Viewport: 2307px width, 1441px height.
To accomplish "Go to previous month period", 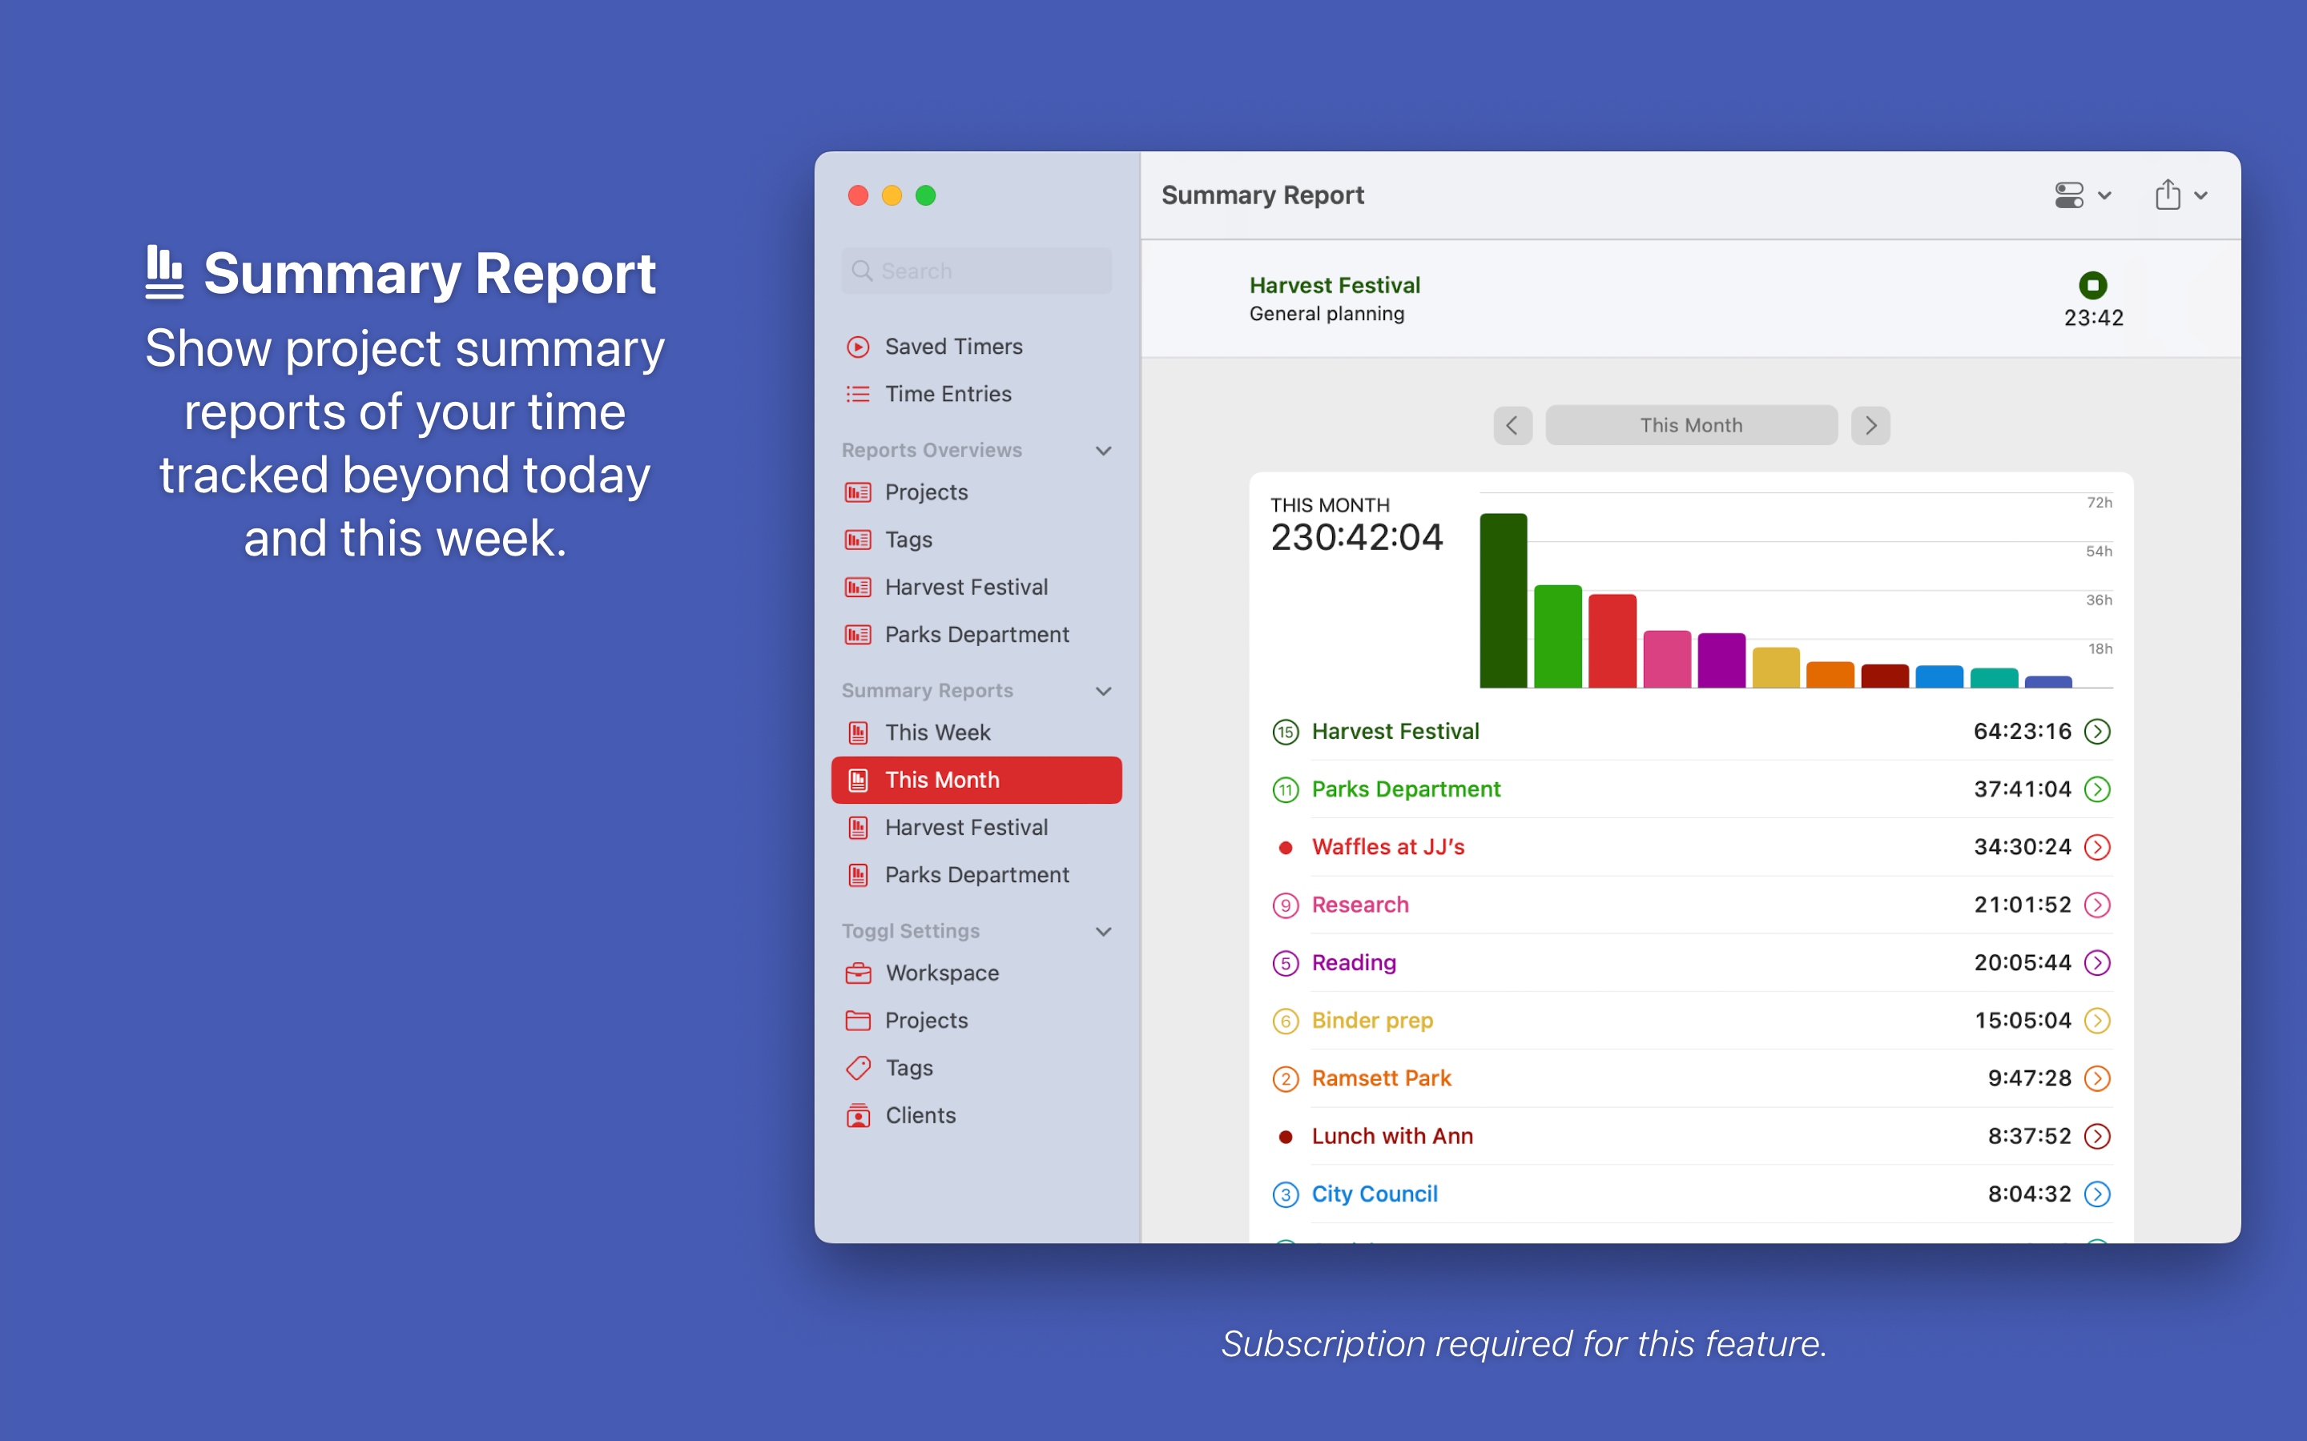I will coord(1512,425).
